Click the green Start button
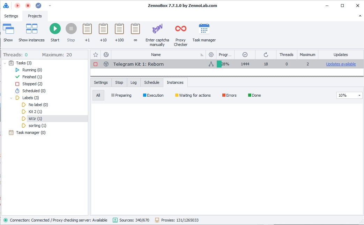This screenshot has width=364, height=225. (x=55, y=33)
